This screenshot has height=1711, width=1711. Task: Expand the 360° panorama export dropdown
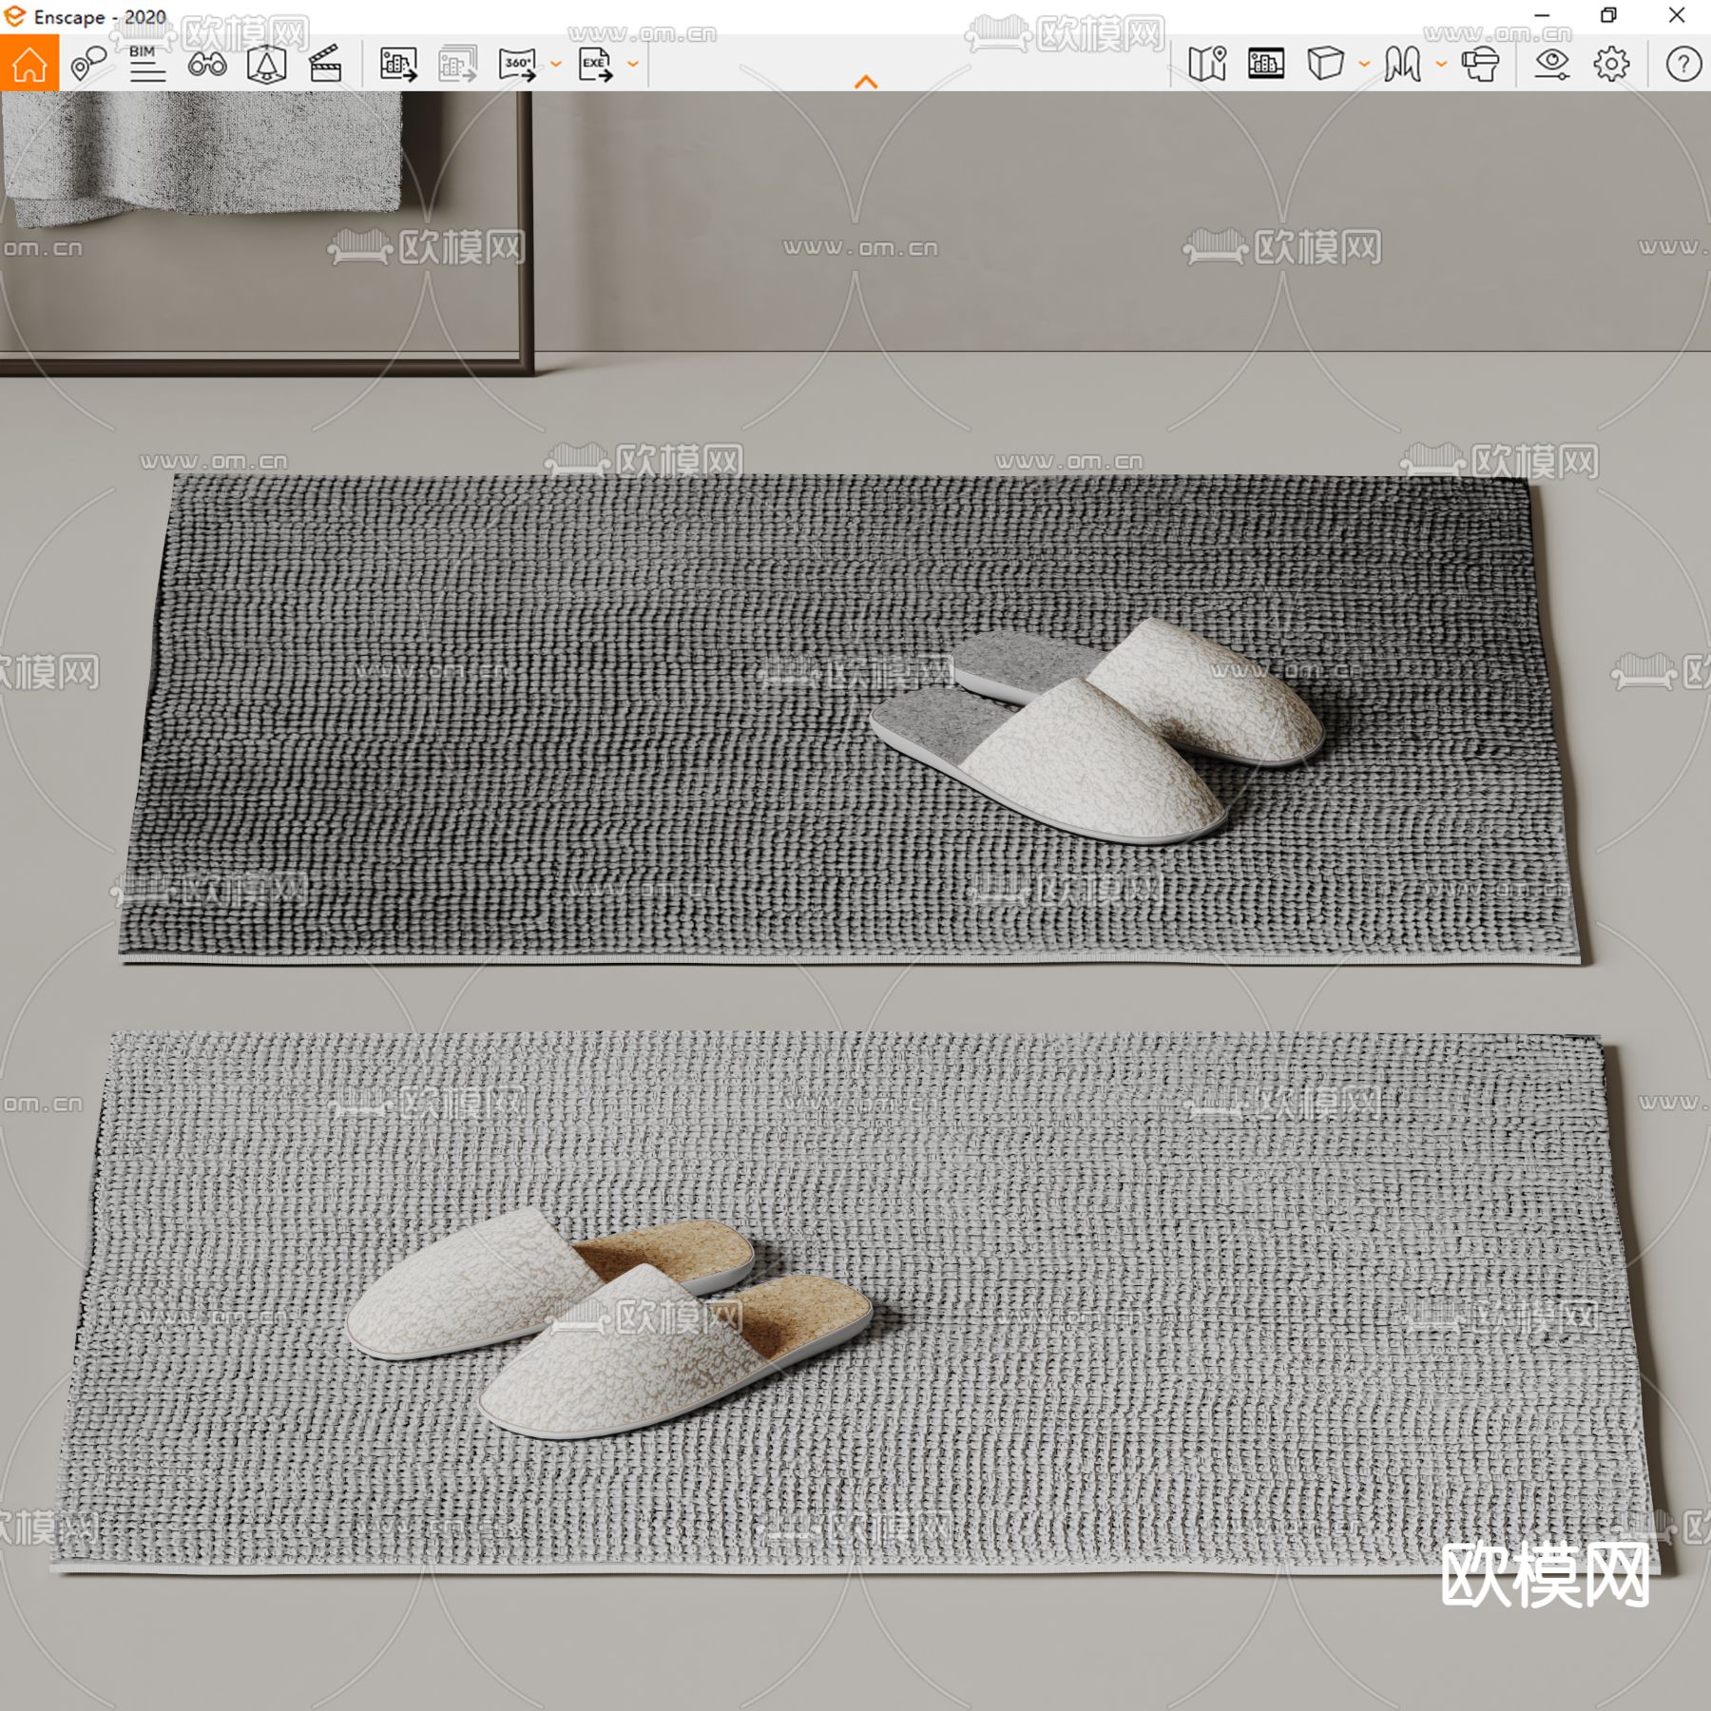point(556,65)
